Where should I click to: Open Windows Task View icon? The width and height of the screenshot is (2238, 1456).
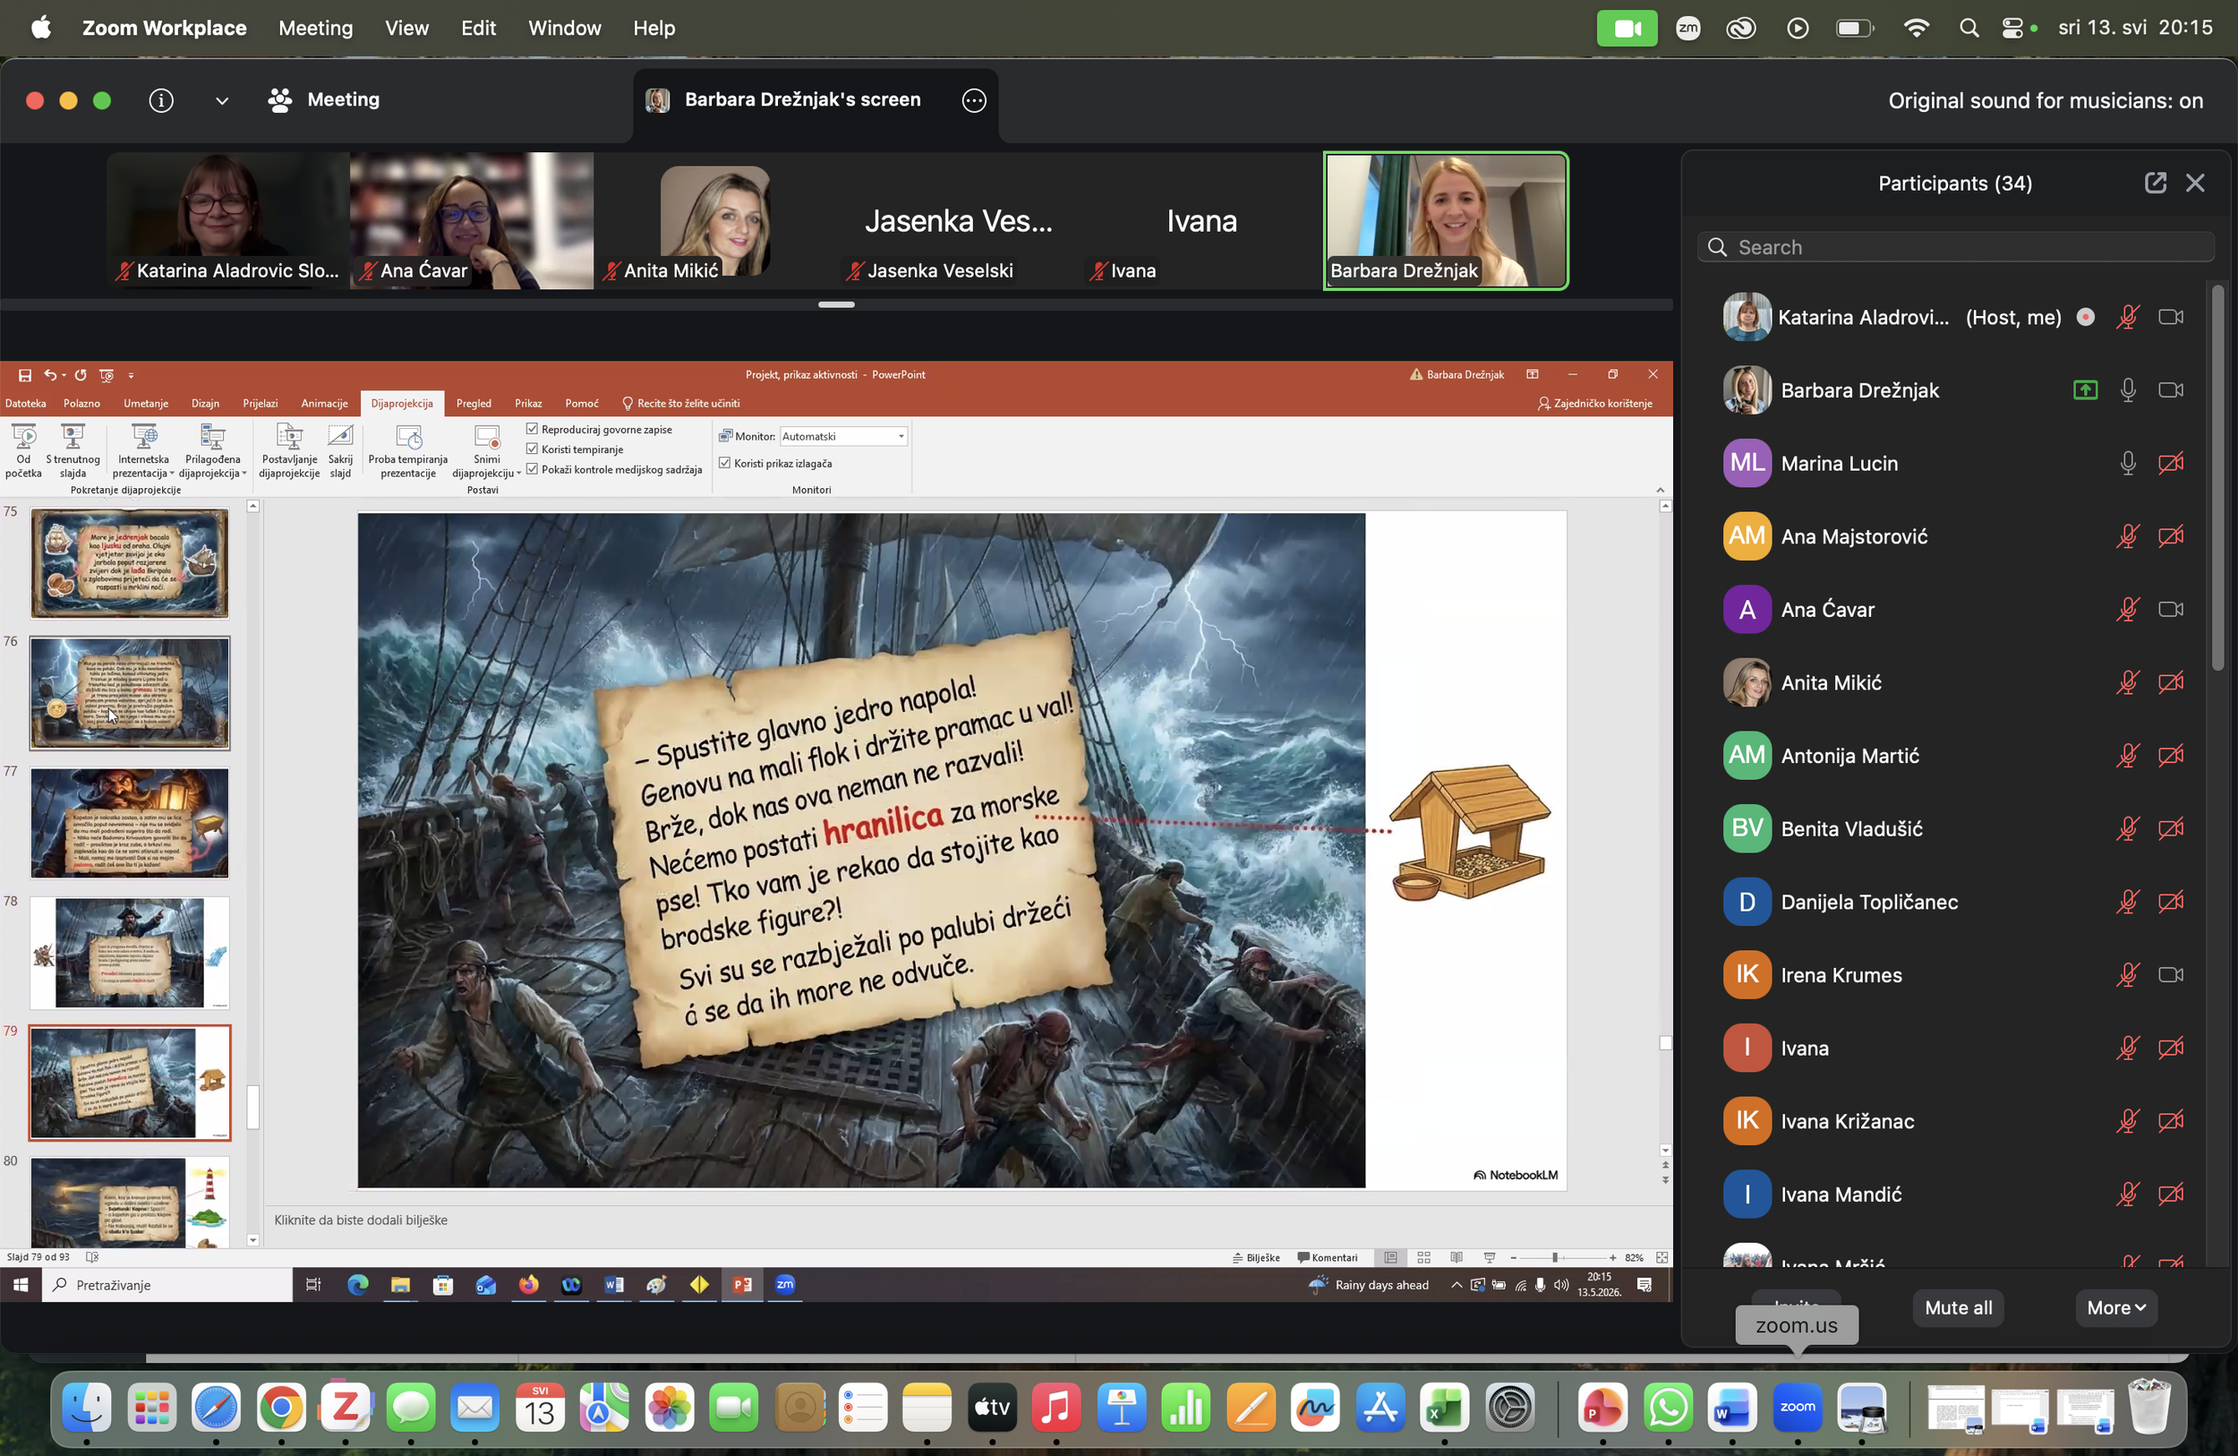coord(313,1285)
